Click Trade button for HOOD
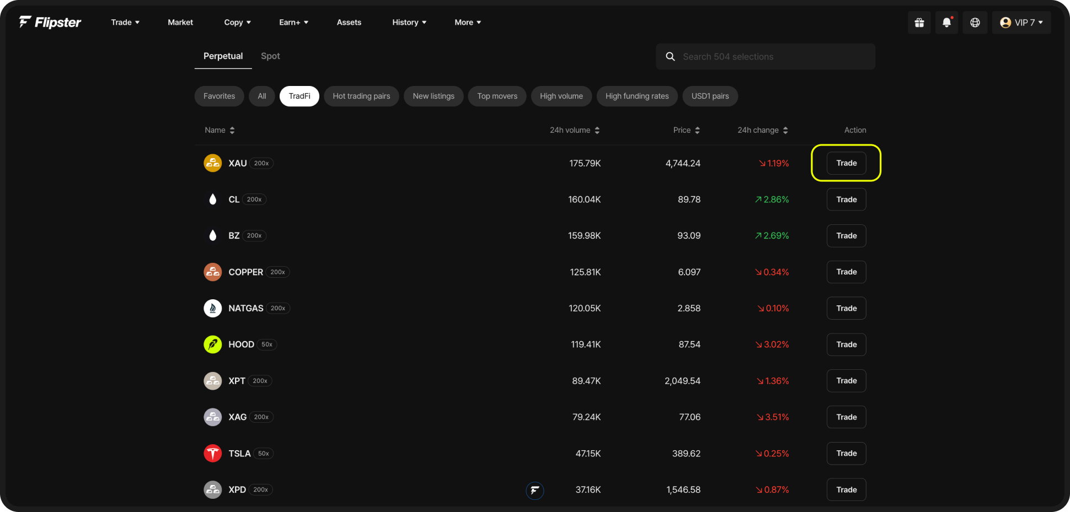This screenshot has height=512, width=1070. 846,344
